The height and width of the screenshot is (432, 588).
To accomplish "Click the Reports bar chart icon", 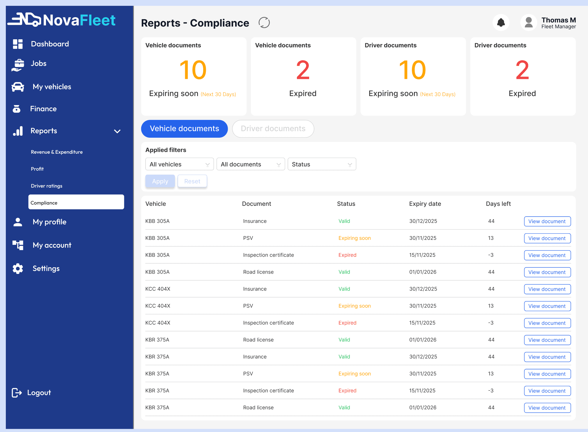I will (x=18, y=131).
